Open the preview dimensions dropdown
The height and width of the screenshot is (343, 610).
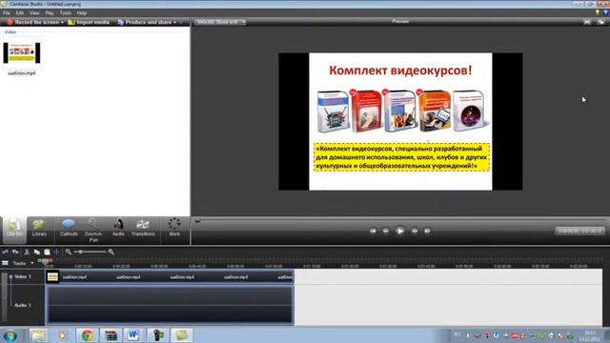tap(220, 22)
